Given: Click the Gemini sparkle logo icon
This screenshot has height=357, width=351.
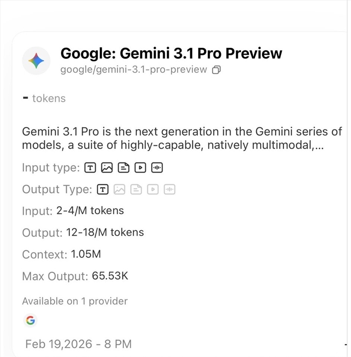Looking at the screenshot, I should click(36, 60).
